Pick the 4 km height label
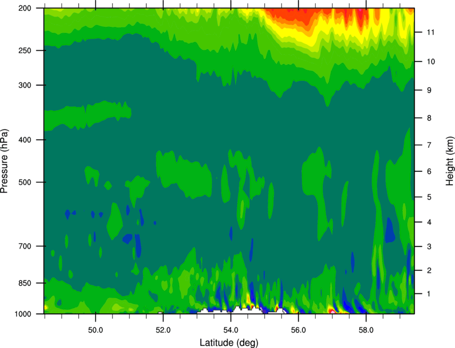The width and height of the screenshot is (455, 348). [429, 222]
